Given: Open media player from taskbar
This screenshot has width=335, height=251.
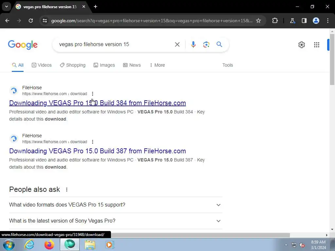Looking at the screenshot, I should (110, 245).
